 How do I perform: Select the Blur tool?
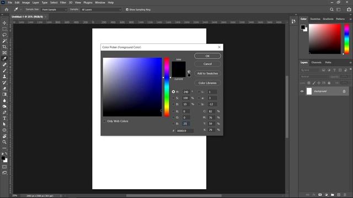[x=4, y=100]
